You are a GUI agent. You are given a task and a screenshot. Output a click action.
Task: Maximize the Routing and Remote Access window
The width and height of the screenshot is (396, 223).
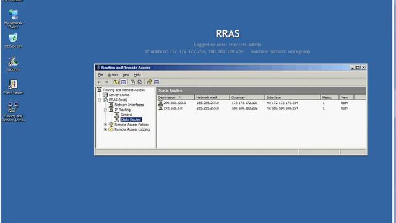coord(358,68)
